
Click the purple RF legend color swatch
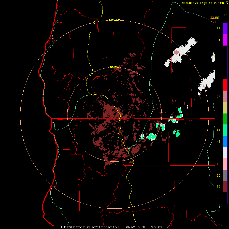(225, 28)
